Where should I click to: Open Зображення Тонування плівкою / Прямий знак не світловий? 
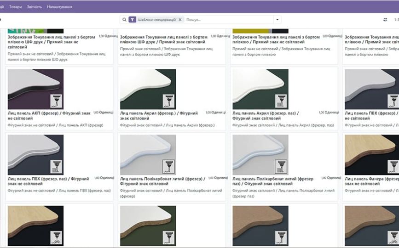276,39
